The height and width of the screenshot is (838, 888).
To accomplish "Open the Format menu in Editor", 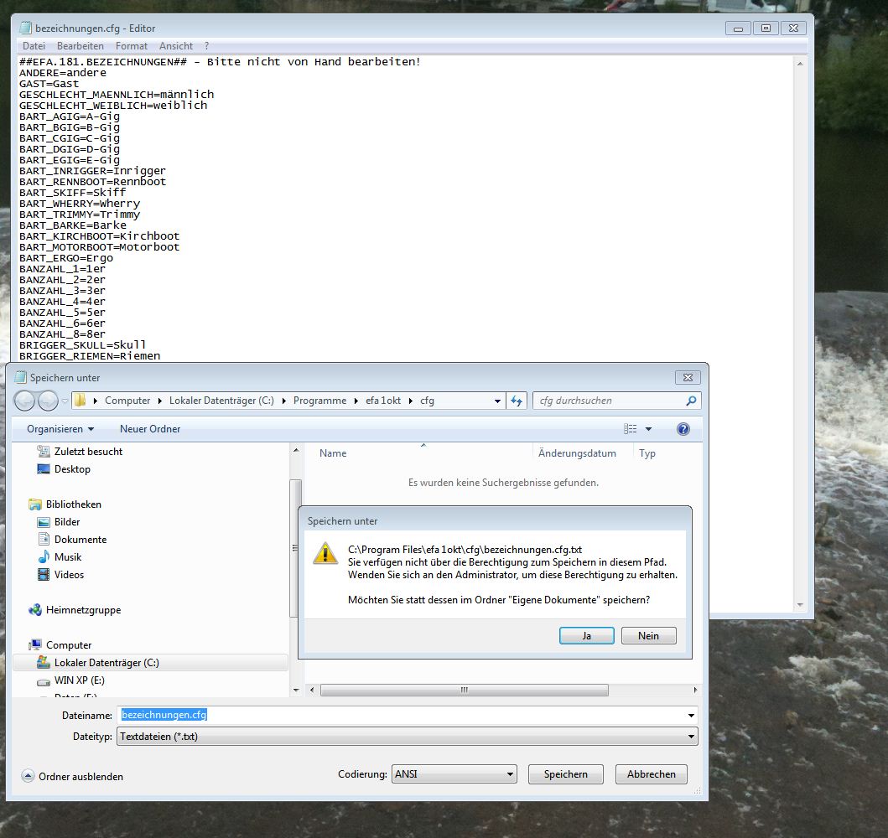I will 132,46.
